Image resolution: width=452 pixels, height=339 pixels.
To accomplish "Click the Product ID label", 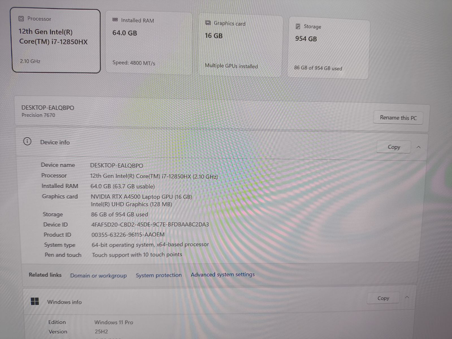I will 57,235.
